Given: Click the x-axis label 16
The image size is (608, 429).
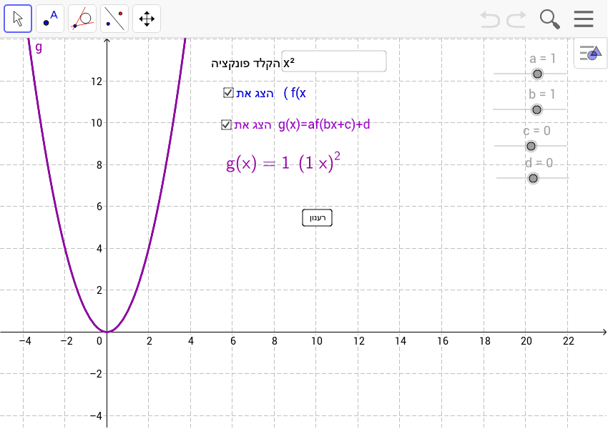Looking at the screenshot, I should click(x=443, y=341).
